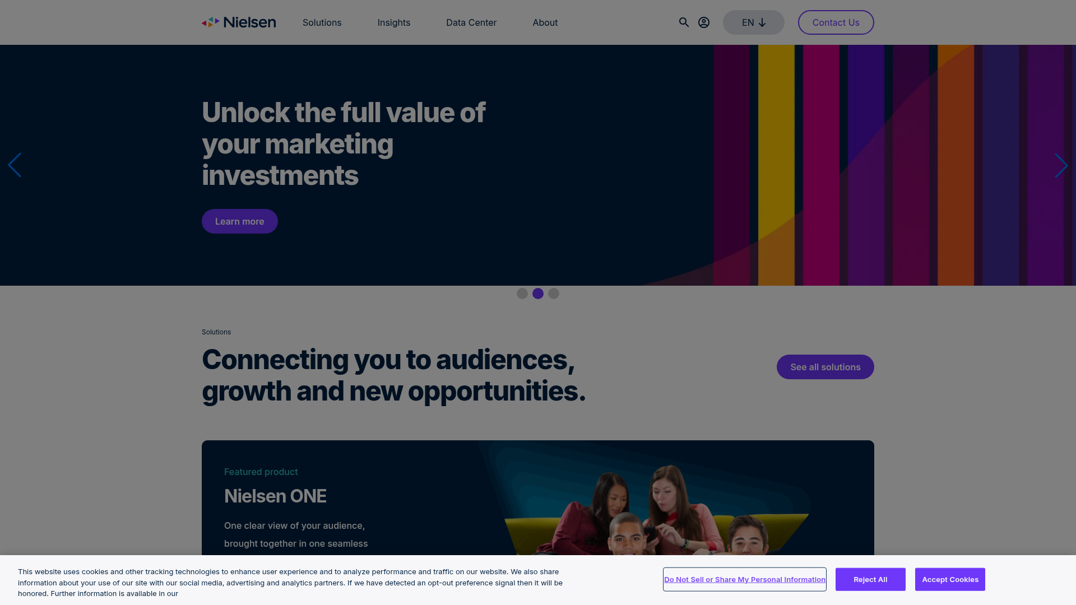Click the Nielsen logo
This screenshot has width=1076, height=605.
pos(238,22)
